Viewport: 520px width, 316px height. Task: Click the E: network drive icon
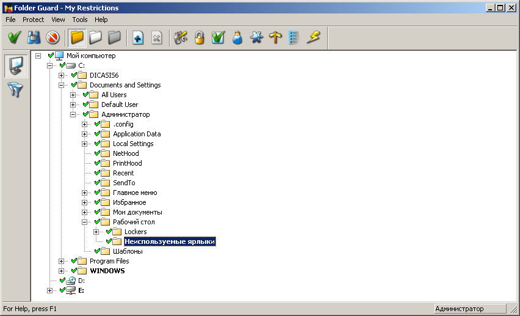(71, 290)
